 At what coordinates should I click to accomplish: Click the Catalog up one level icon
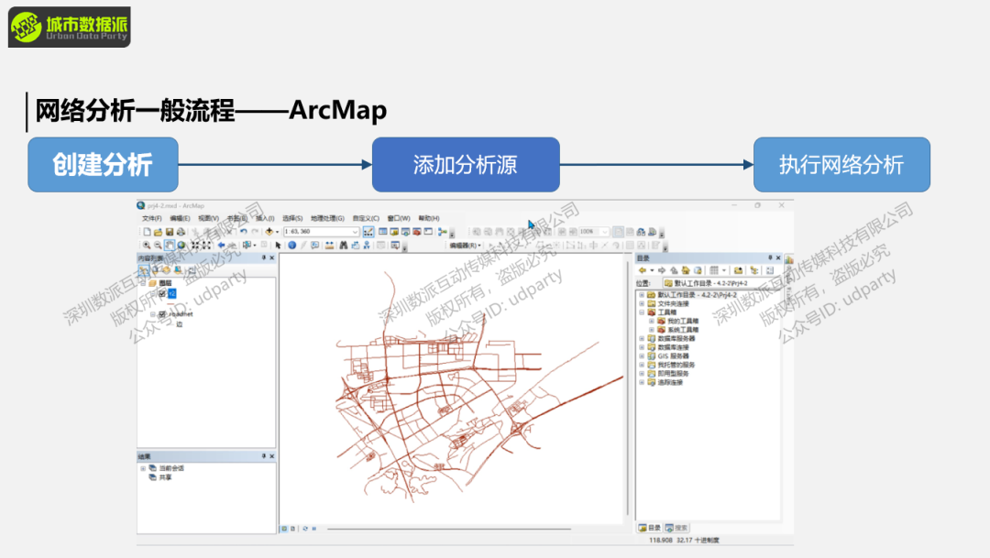pos(674,271)
